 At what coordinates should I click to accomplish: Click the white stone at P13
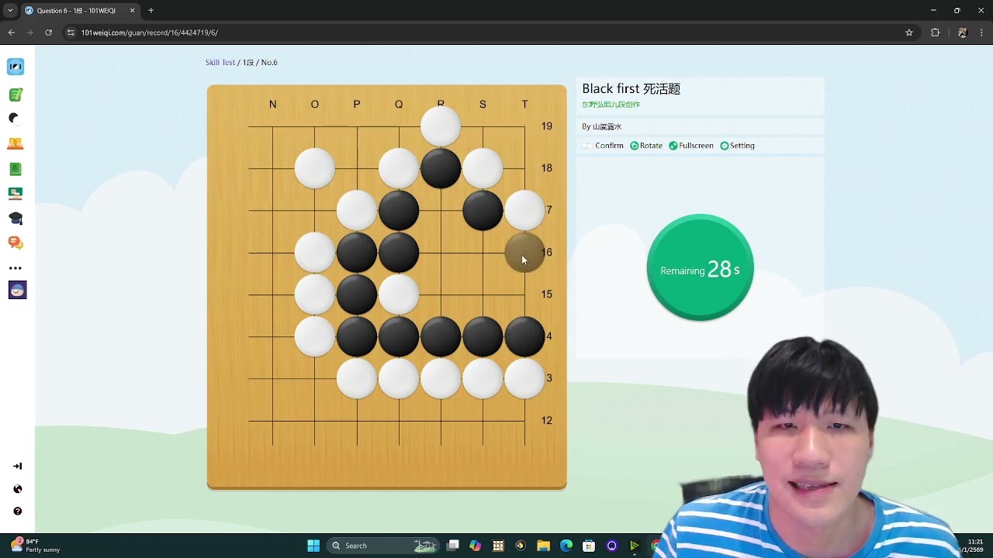(357, 378)
